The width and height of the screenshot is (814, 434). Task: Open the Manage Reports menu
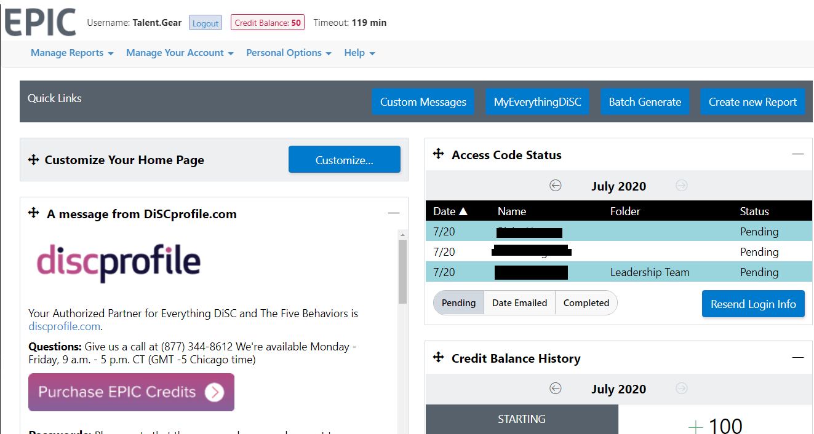[72, 53]
